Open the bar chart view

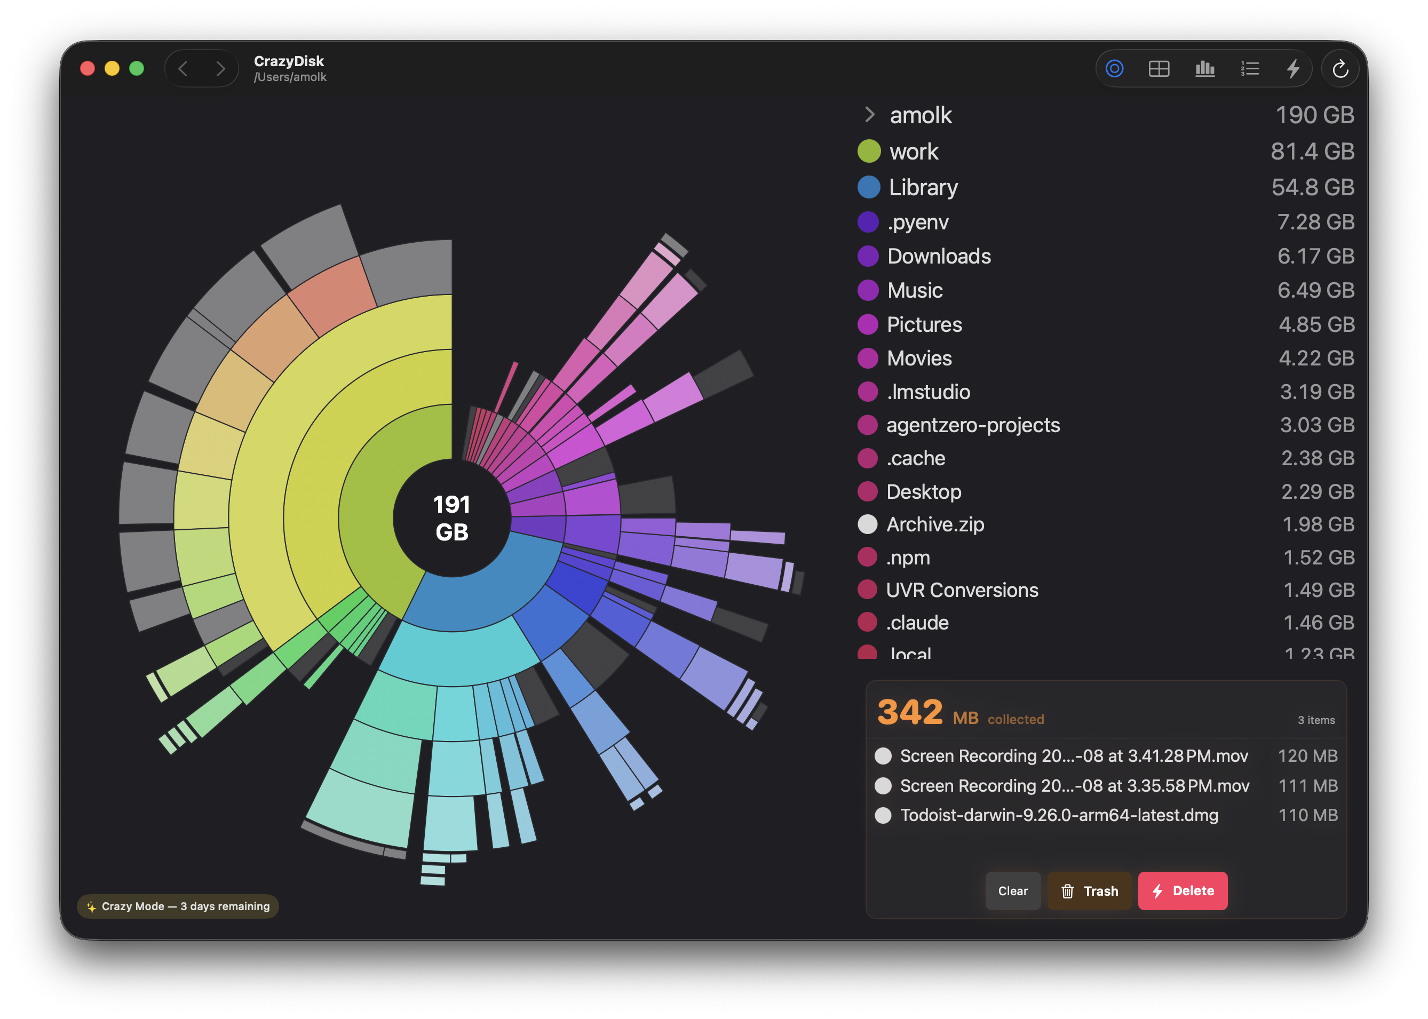pyautogui.click(x=1204, y=68)
